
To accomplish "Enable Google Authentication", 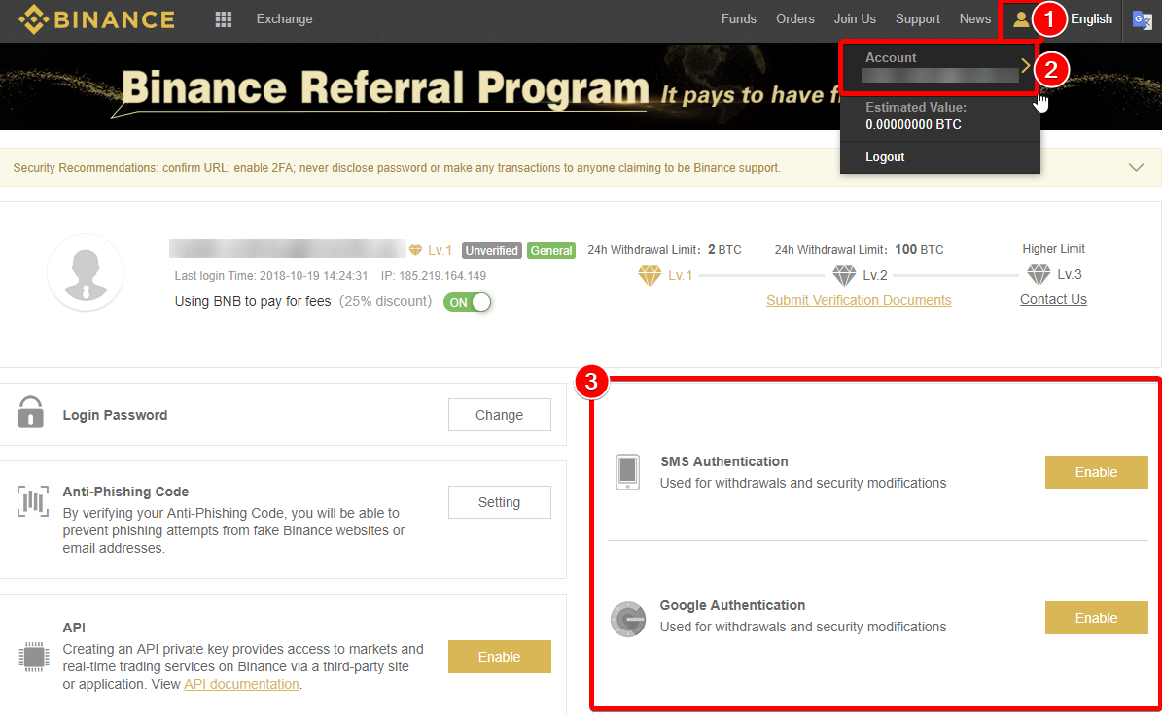I will (1097, 619).
